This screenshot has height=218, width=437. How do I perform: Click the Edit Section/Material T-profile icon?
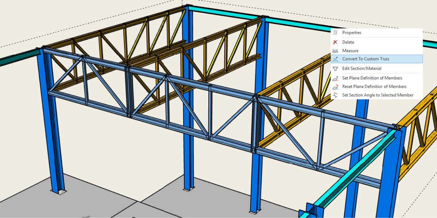tap(336, 69)
